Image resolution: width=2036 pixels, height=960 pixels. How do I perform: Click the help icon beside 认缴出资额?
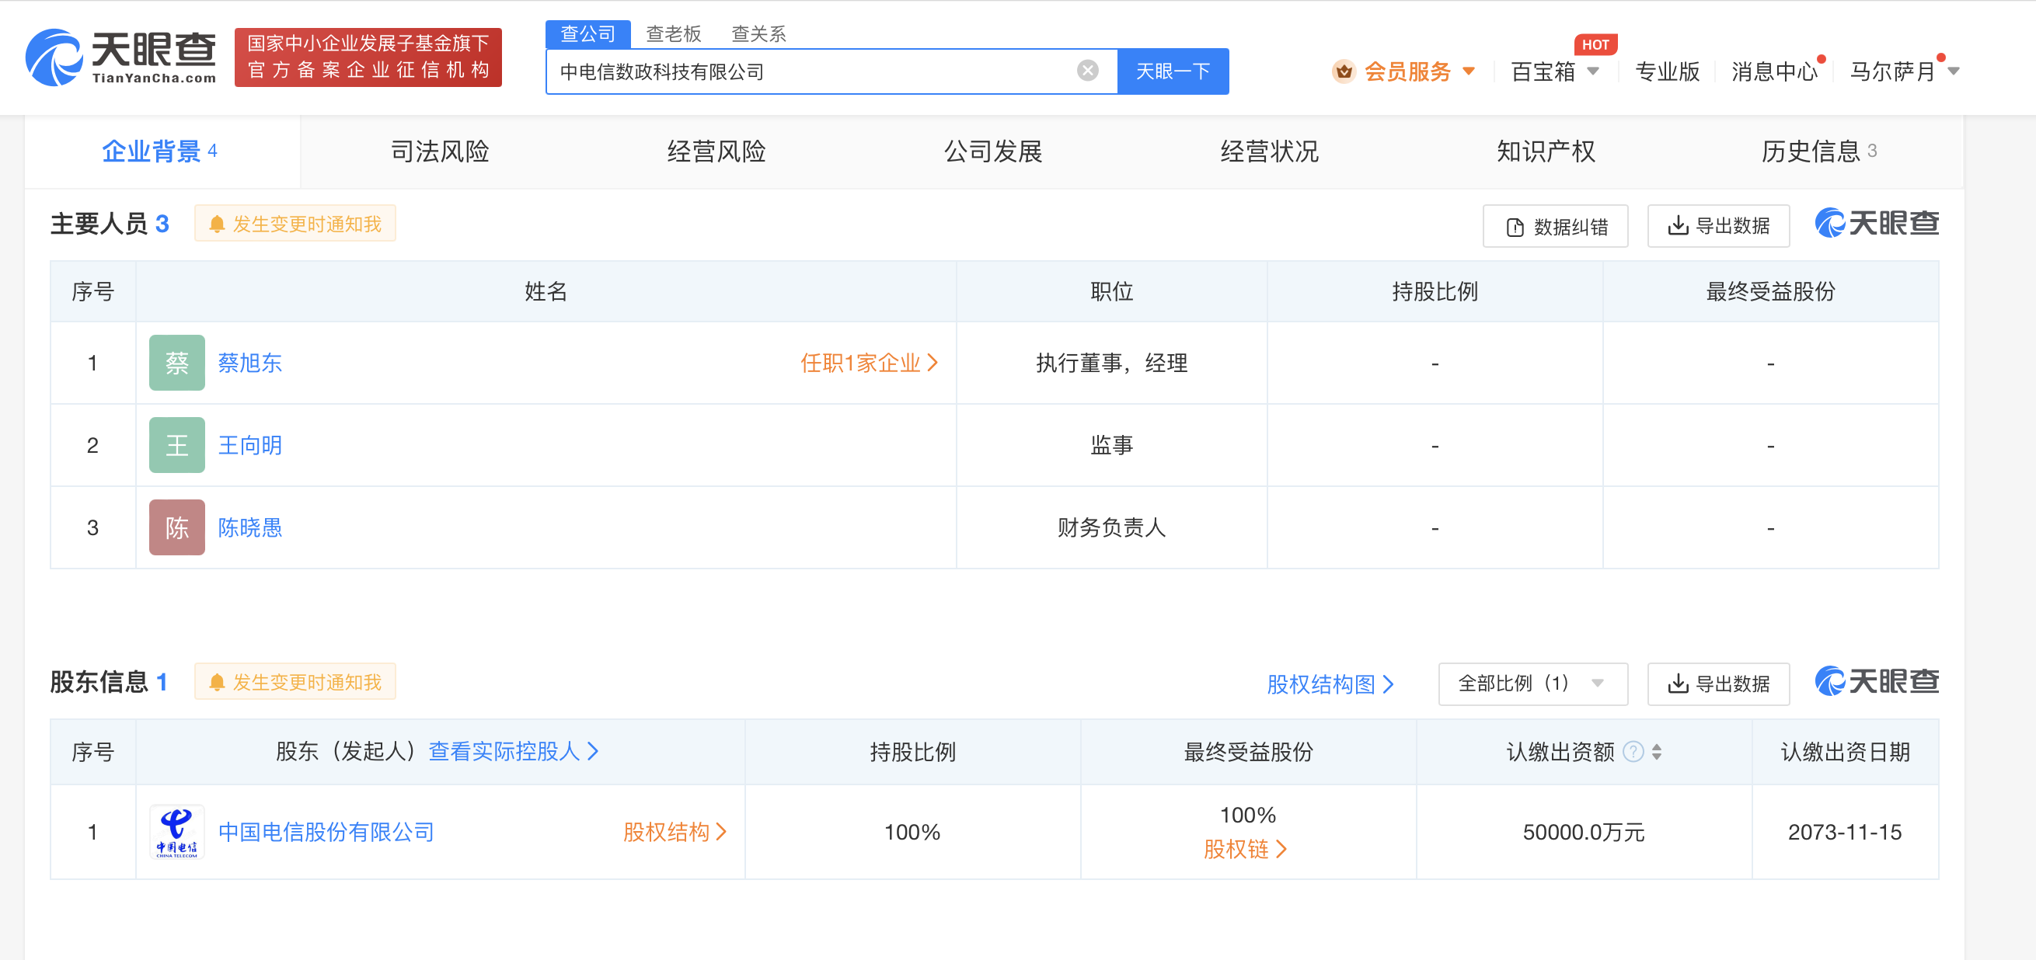point(1633,751)
